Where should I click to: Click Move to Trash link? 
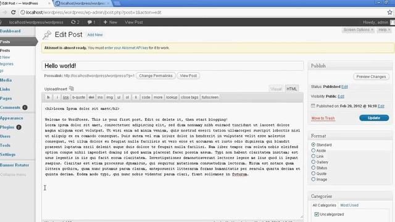pyautogui.click(x=323, y=118)
